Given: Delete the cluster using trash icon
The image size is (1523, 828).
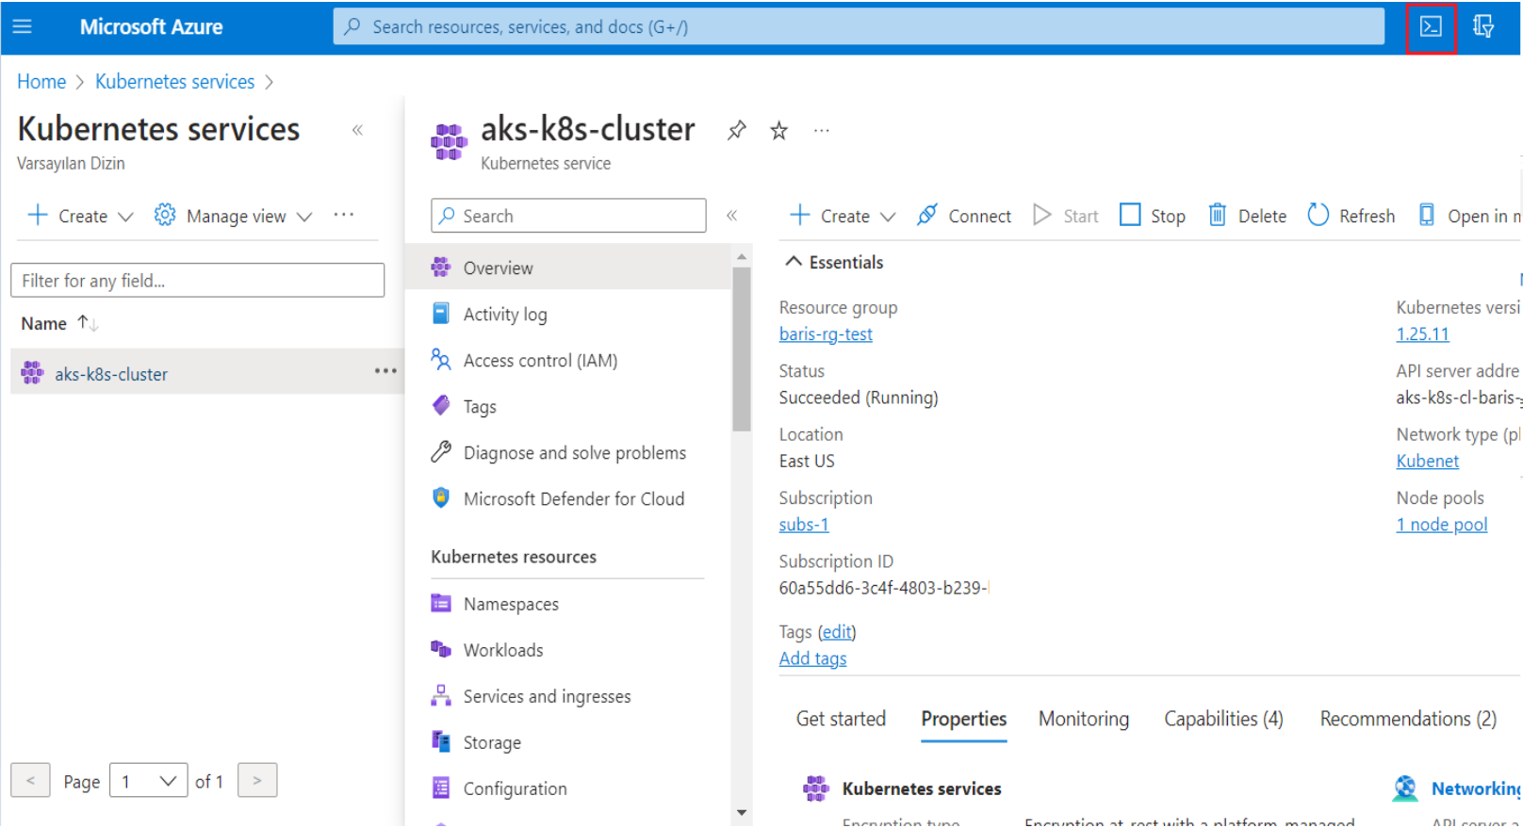Looking at the screenshot, I should (1247, 216).
